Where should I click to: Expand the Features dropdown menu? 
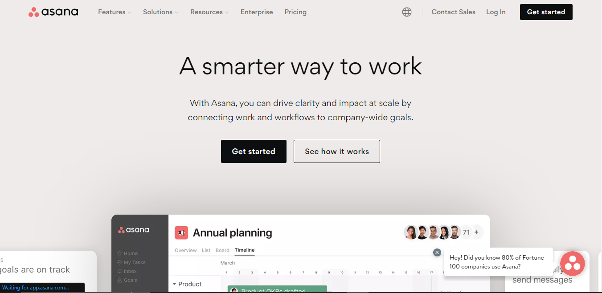pos(115,12)
